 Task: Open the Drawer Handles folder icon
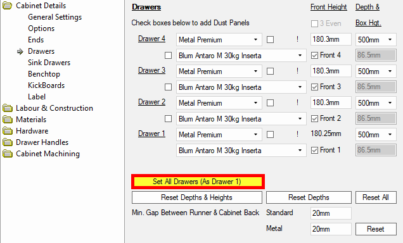8,142
